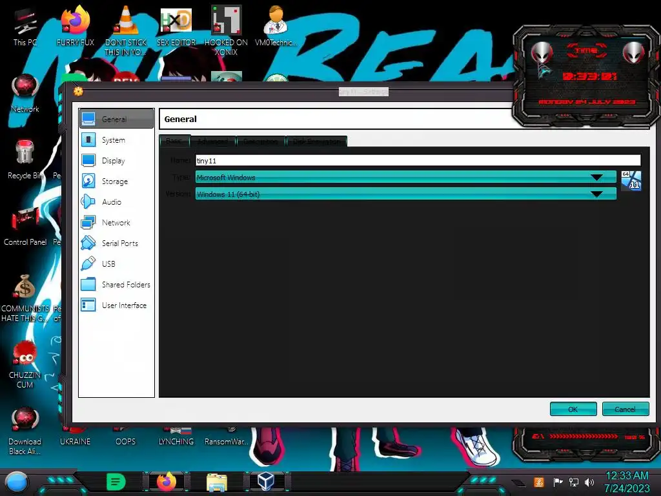Open the Shared Folders settings category
This screenshot has width=661, height=496.
coord(116,285)
